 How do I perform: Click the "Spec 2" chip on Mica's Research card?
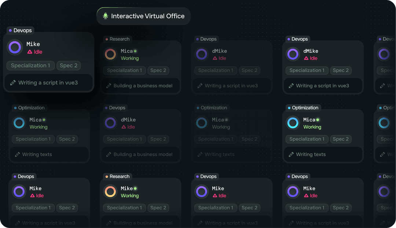click(158, 70)
